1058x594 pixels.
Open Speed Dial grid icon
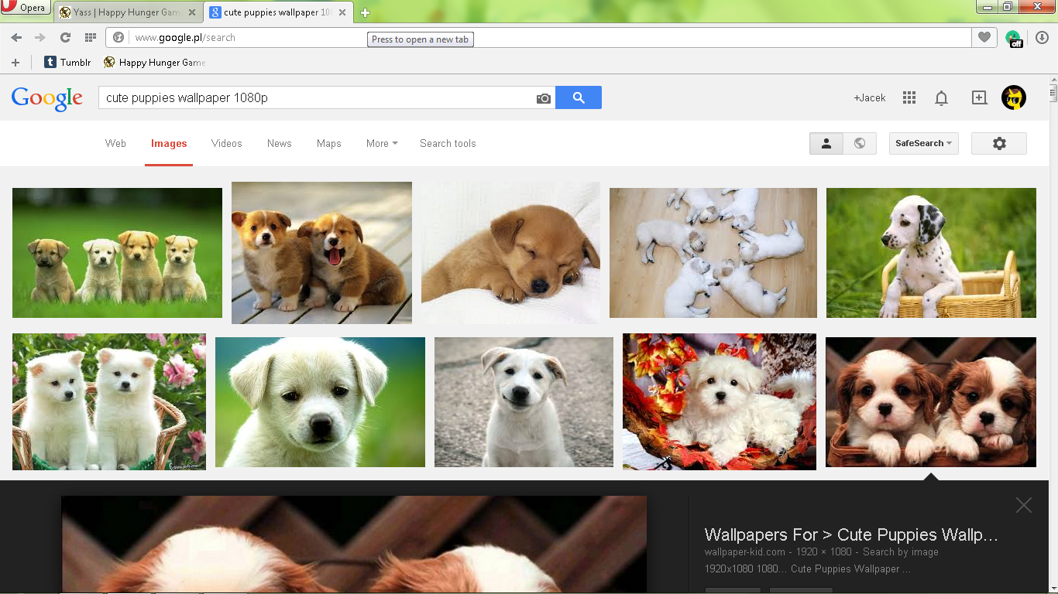pyautogui.click(x=90, y=37)
